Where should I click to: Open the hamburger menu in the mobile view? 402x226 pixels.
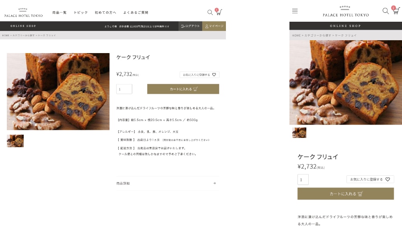click(x=295, y=11)
